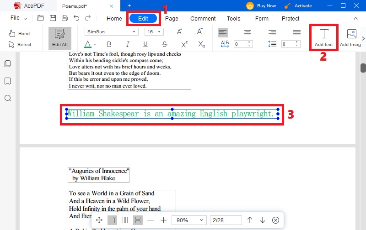Switch to the Form tab
The image size is (366, 230).
coord(262,18)
